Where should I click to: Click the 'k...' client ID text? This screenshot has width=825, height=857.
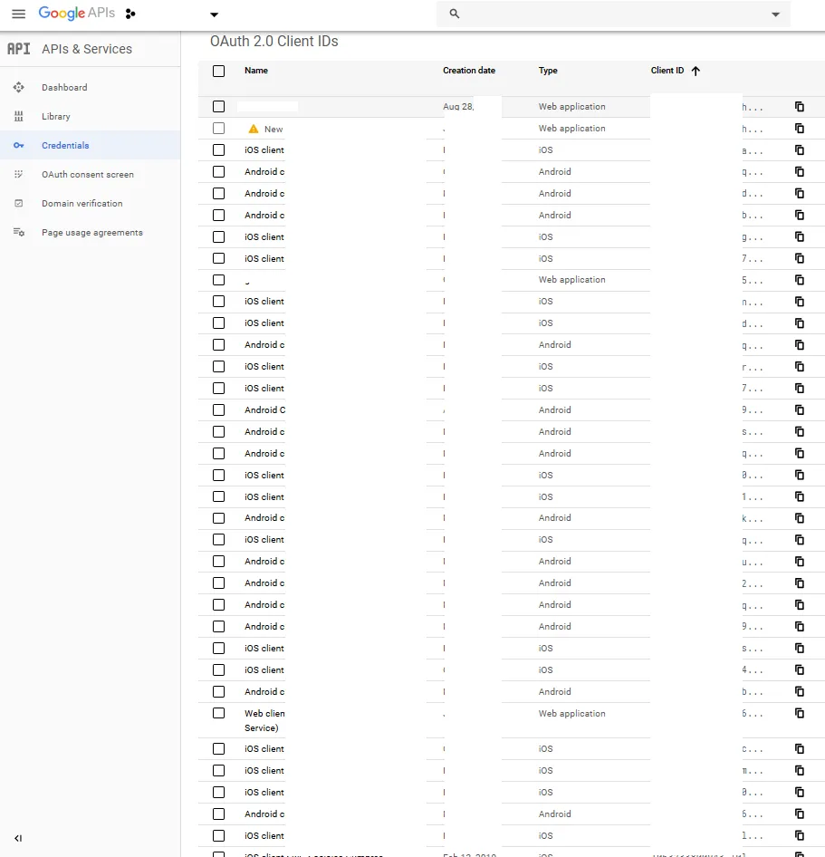(752, 518)
